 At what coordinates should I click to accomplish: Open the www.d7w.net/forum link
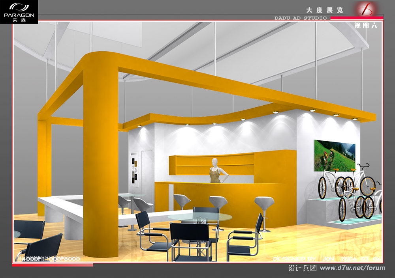(352, 268)
